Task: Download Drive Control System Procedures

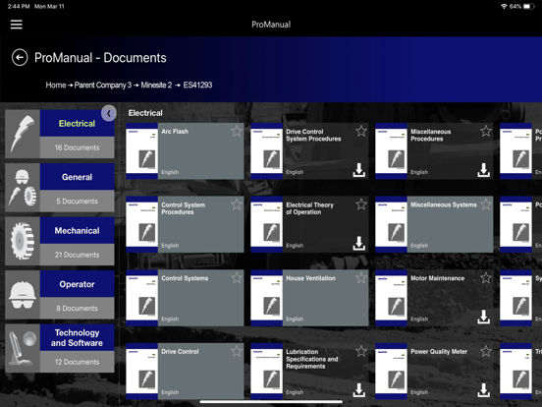Action: tap(359, 170)
